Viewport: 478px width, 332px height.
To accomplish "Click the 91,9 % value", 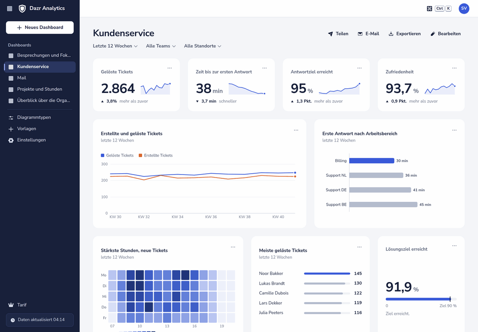I will (x=402, y=287).
